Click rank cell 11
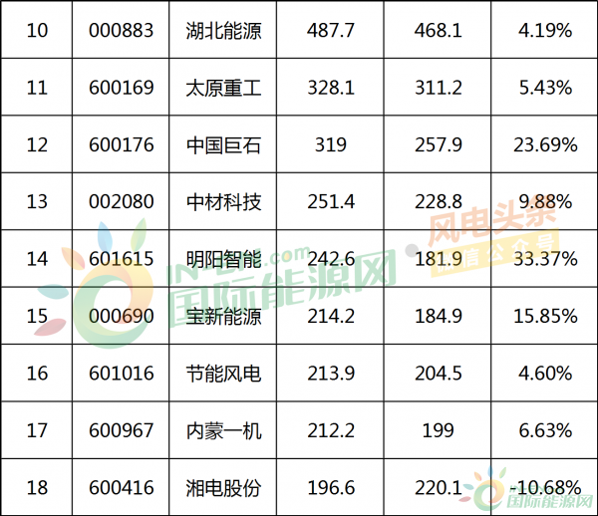 37,88
